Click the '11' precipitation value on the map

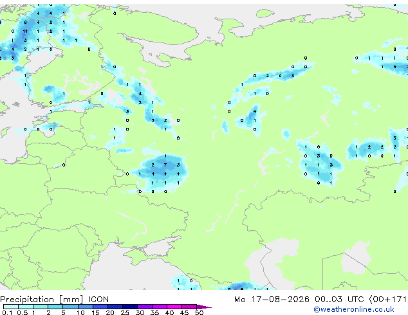25,32
